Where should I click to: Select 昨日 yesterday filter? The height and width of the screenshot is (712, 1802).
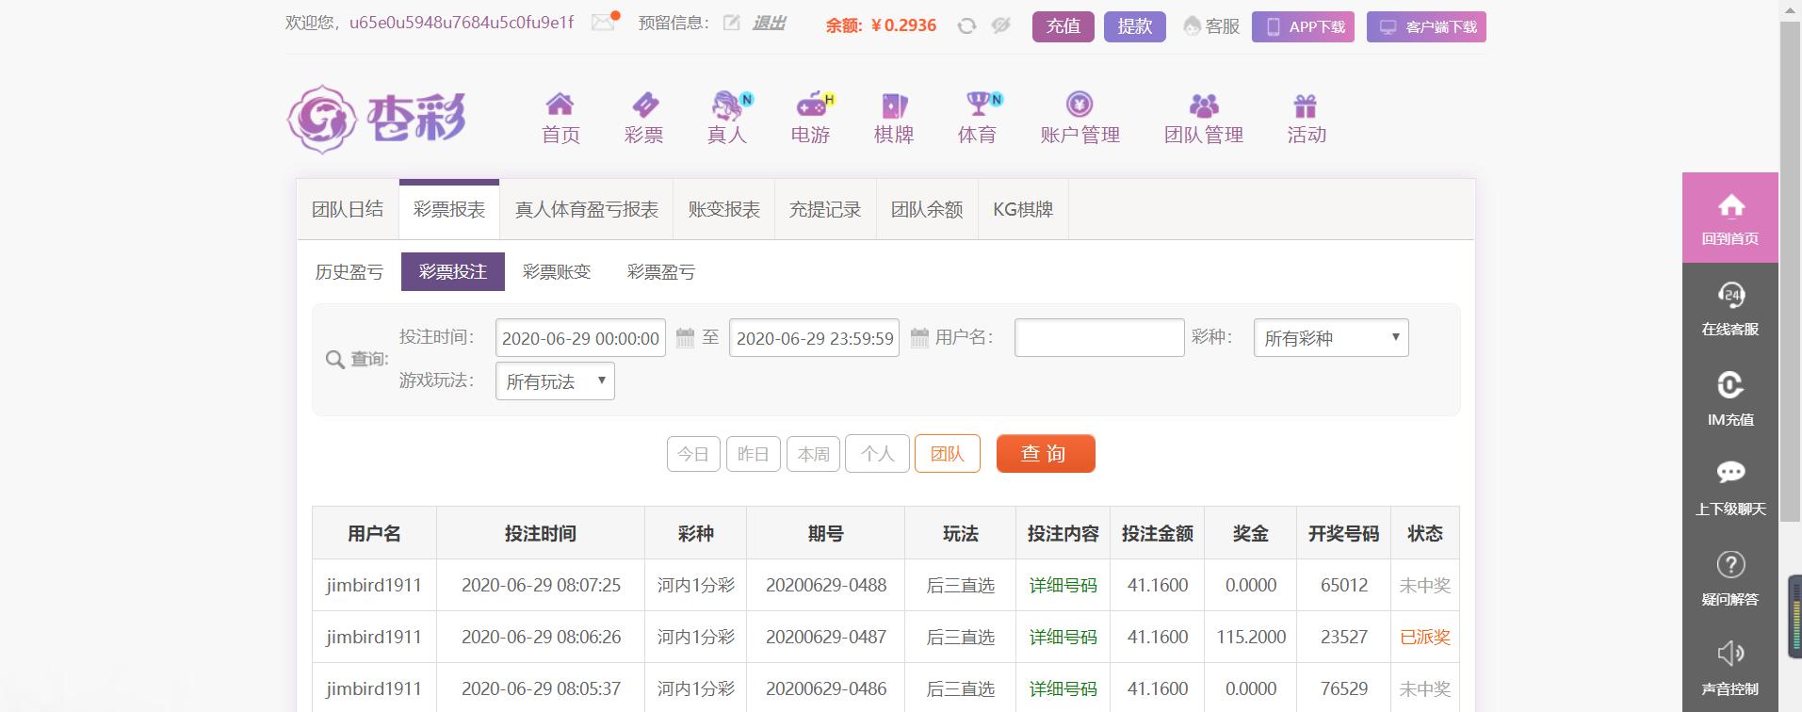click(x=753, y=454)
